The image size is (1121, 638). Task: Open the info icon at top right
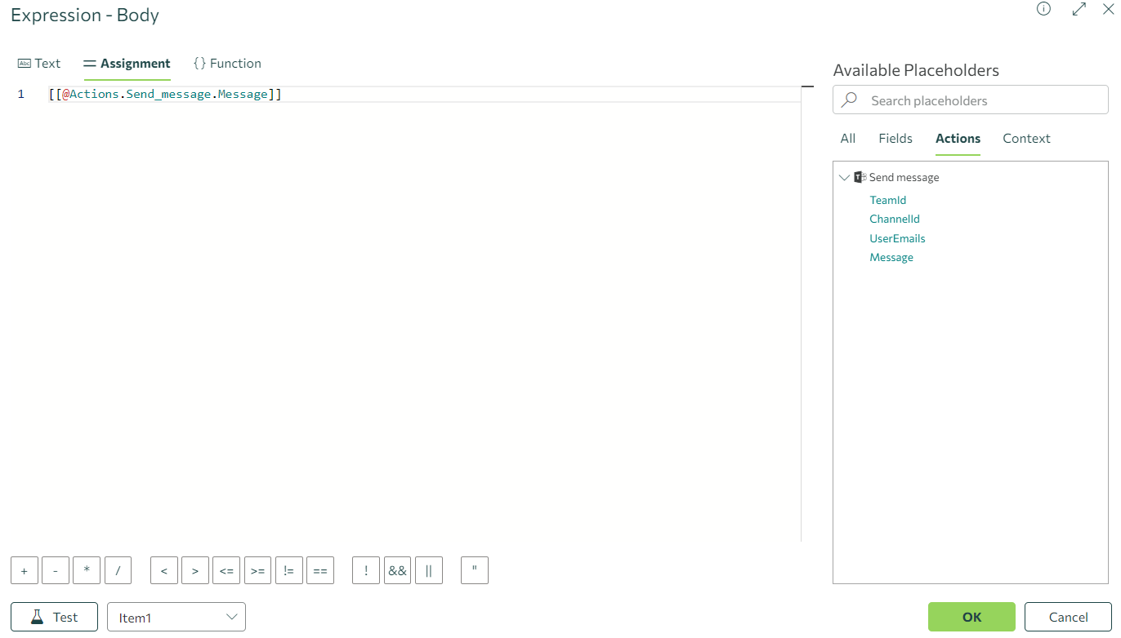click(x=1043, y=9)
